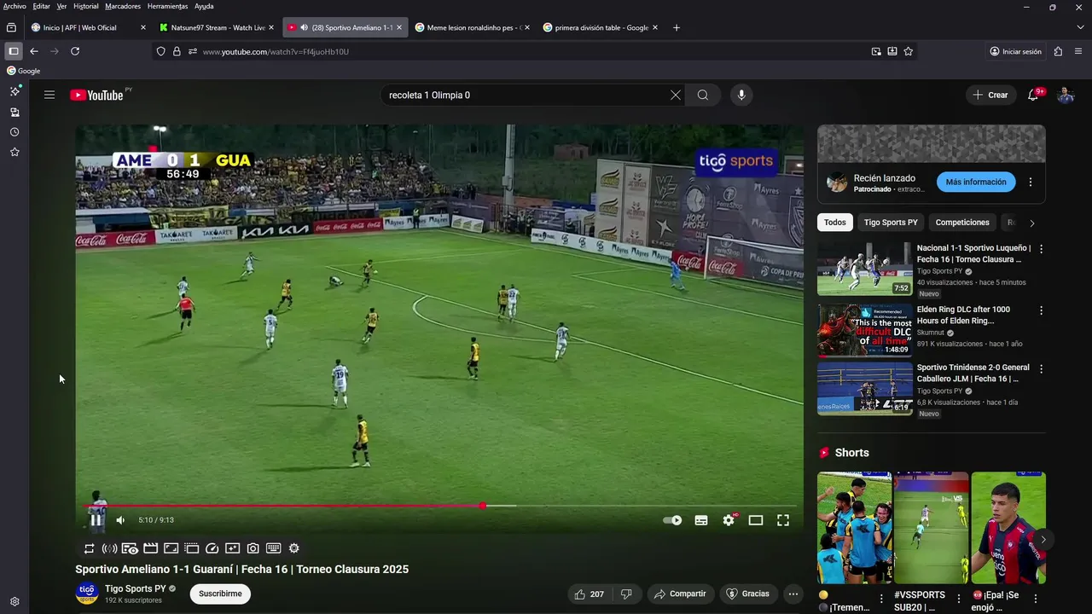Reload the current page
Image resolution: width=1092 pixels, height=614 pixels.
pos(75,51)
